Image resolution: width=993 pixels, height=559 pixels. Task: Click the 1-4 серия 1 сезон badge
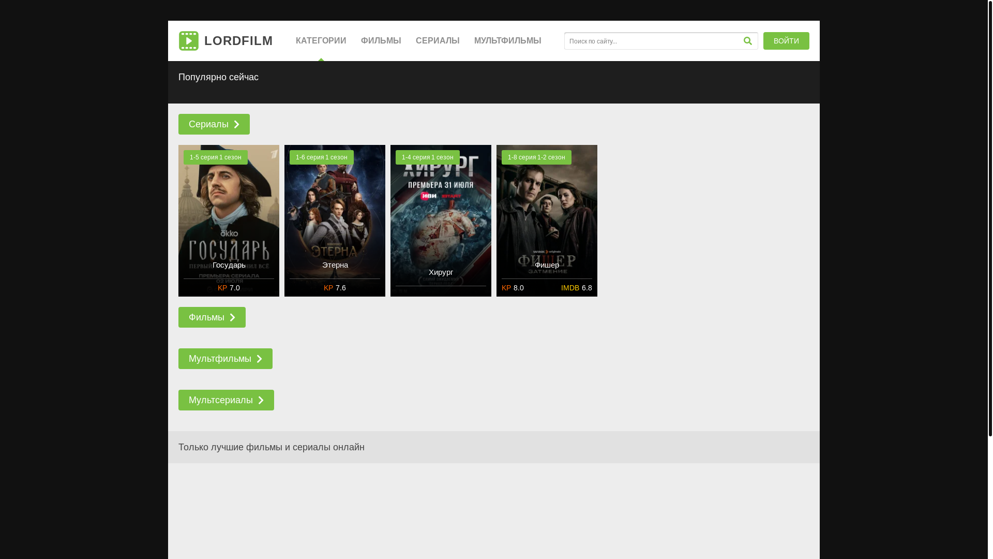coord(428,157)
